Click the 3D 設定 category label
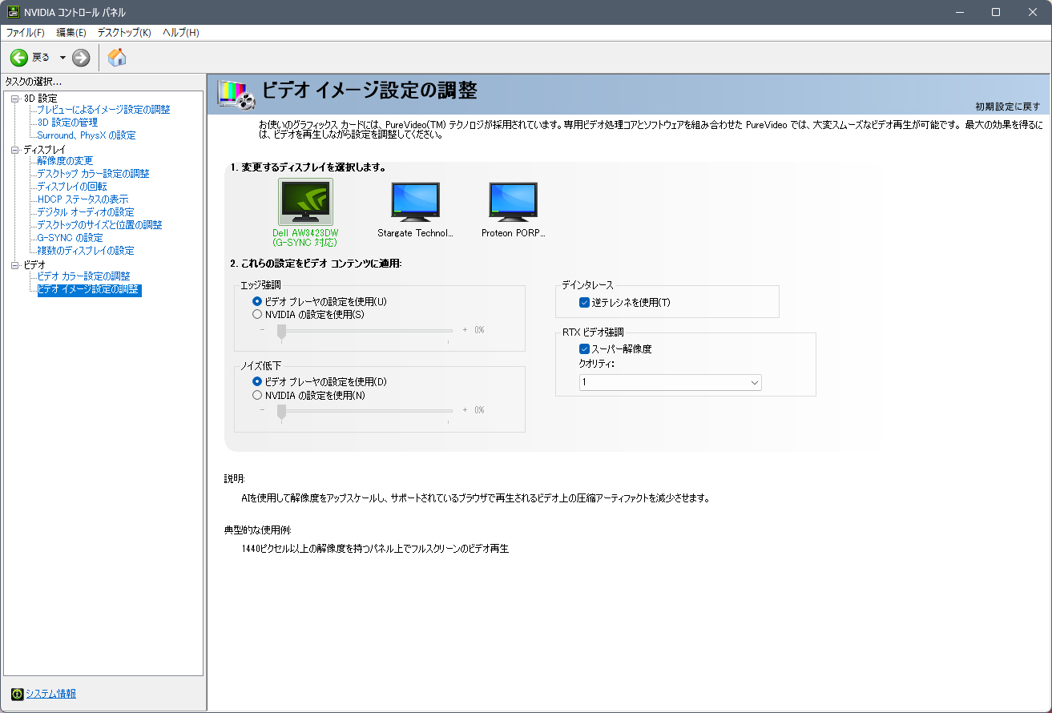Viewport: 1052px width, 713px height. point(41,98)
